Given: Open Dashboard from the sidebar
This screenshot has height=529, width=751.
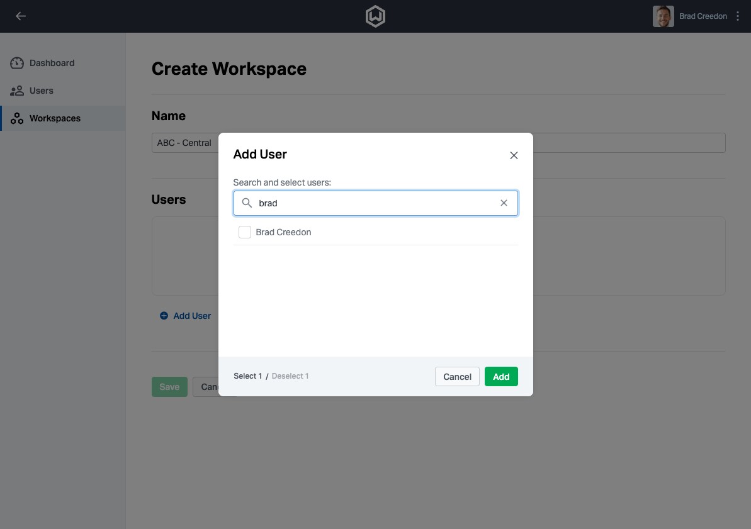Looking at the screenshot, I should pyautogui.click(x=52, y=63).
